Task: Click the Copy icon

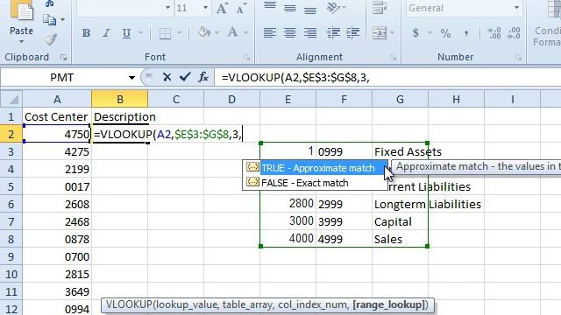Action: [49, 19]
